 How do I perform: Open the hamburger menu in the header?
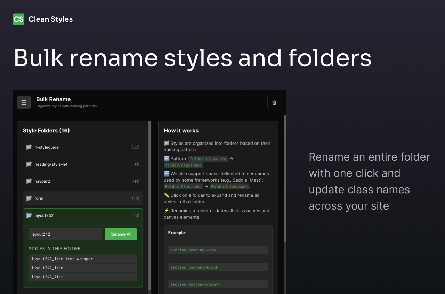[x=24, y=103]
